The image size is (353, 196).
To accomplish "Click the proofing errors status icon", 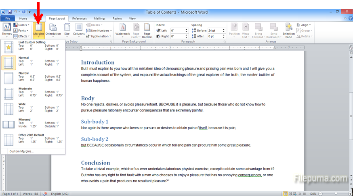I will tap(45, 194).
